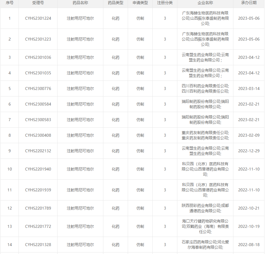Viewport: 266px width, 254px height.
Task: Select acceptance number CYHS2201328
Action: [38, 245]
